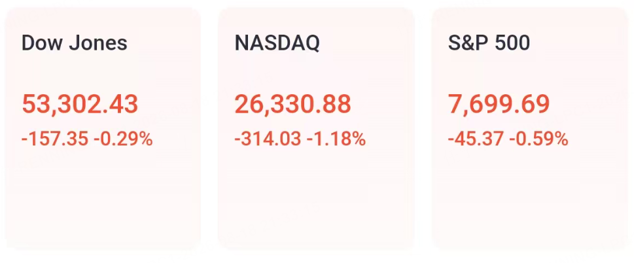Open the S&P 500 card title

[489, 43]
